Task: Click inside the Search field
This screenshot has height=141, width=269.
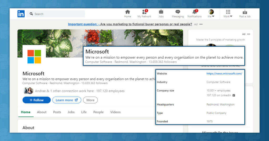Action: (x=55, y=14)
